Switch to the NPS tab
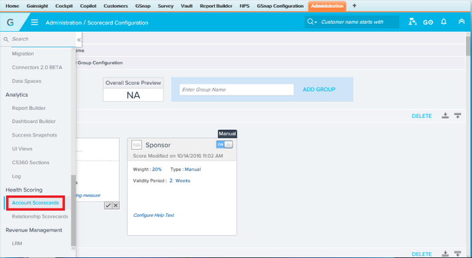 (245, 6)
